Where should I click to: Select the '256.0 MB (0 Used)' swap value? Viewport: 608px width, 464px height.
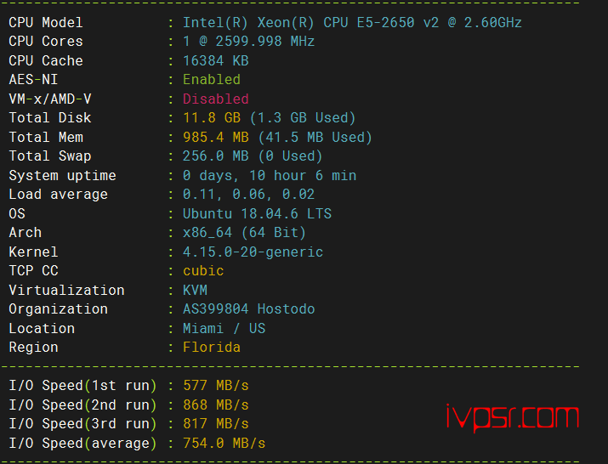click(253, 156)
